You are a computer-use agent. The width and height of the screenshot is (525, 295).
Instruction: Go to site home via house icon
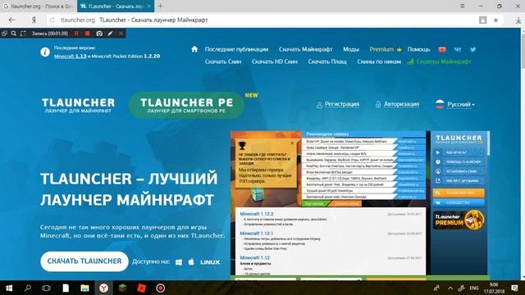click(x=194, y=49)
